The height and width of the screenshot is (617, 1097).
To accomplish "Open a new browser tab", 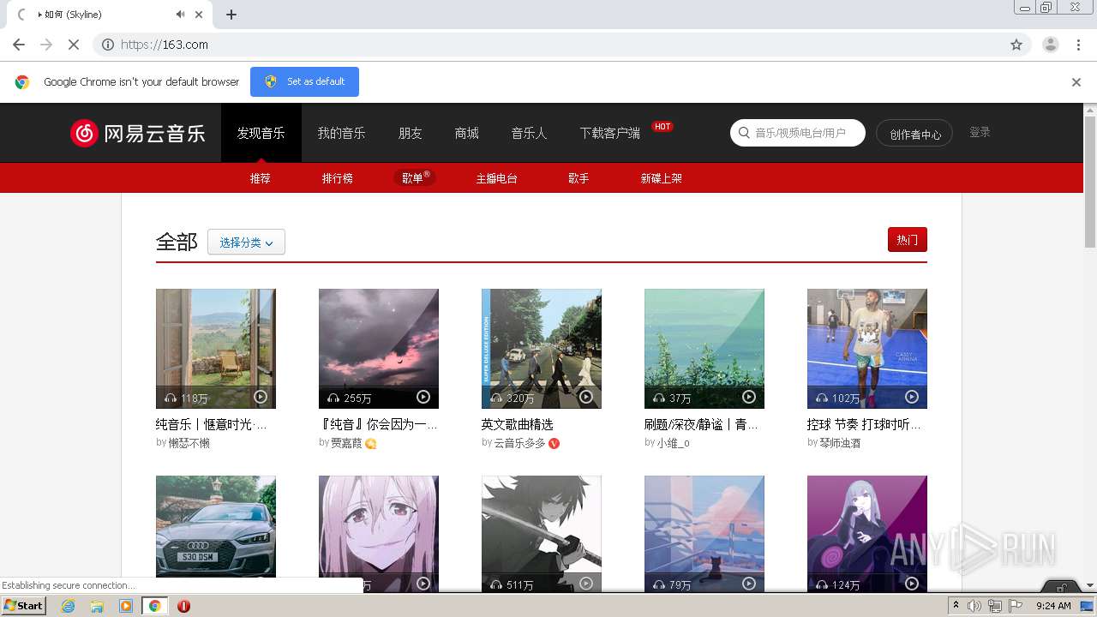I will coord(231,15).
